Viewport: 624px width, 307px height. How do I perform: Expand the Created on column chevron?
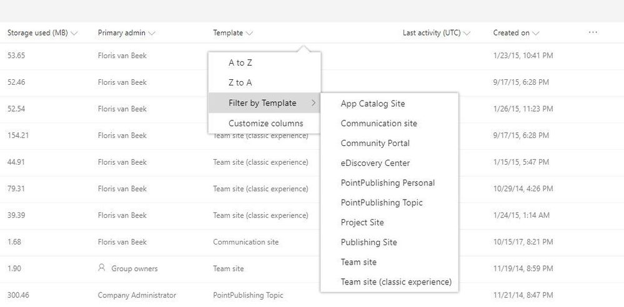(535, 34)
